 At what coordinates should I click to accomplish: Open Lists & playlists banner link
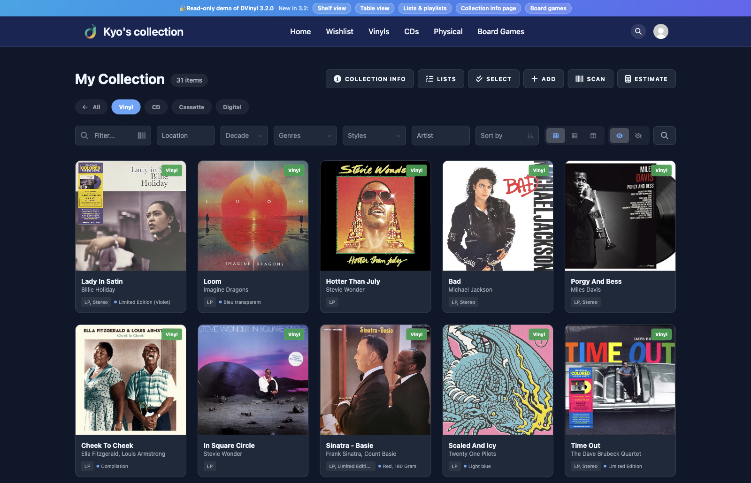[425, 8]
